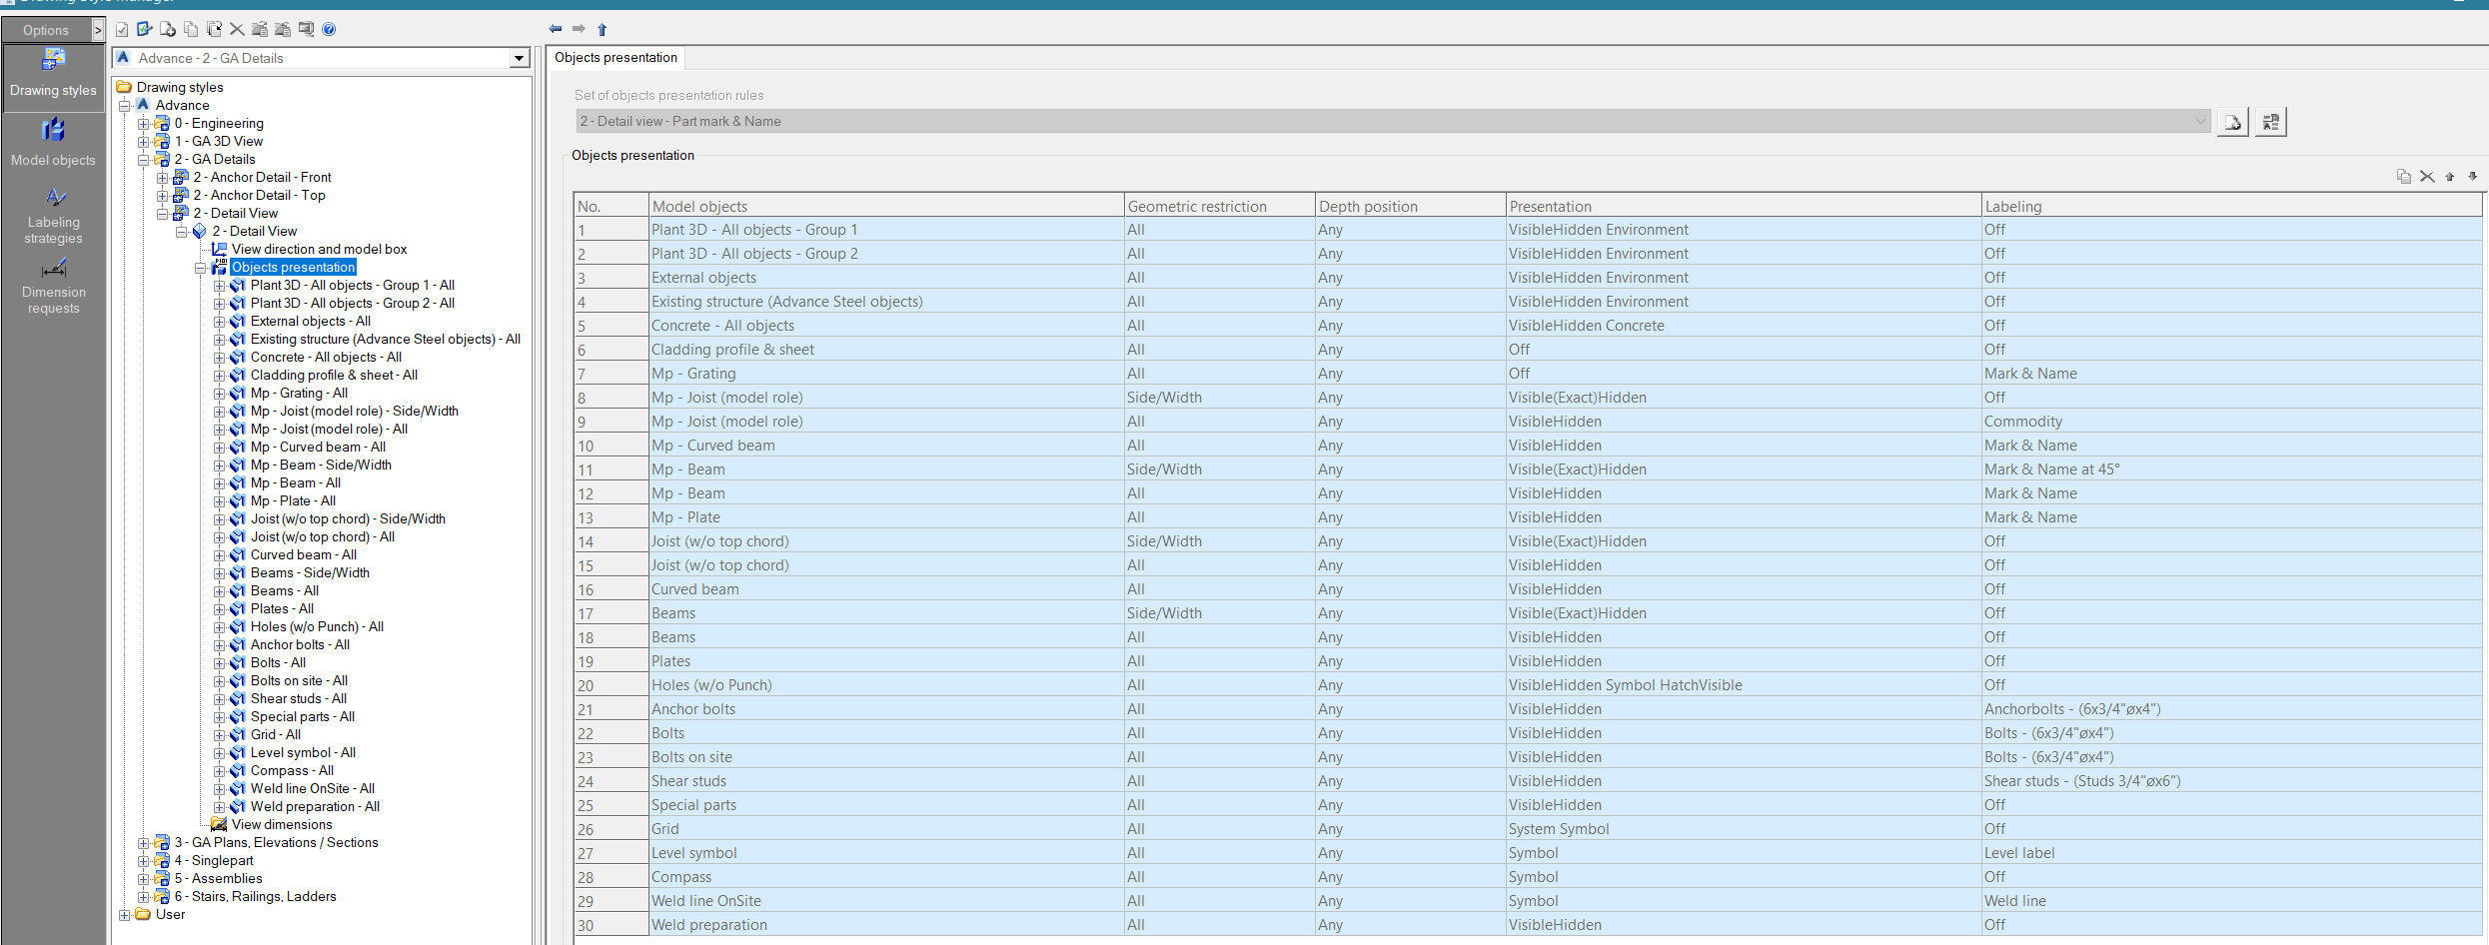Select Anchor bolts - All in the tree

click(300, 645)
